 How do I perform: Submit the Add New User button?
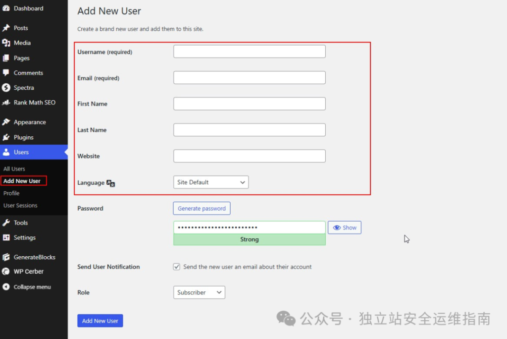coord(100,321)
